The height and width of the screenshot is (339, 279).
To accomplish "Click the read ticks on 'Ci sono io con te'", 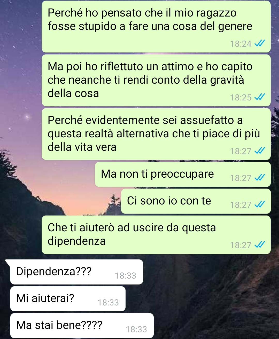I will (260, 205).
